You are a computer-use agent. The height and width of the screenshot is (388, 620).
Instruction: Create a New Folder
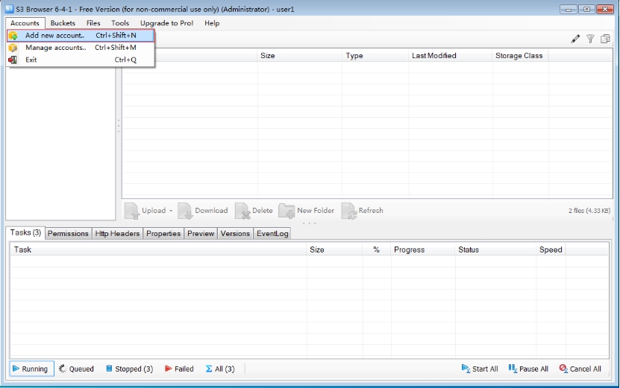click(x=307, y=211)
